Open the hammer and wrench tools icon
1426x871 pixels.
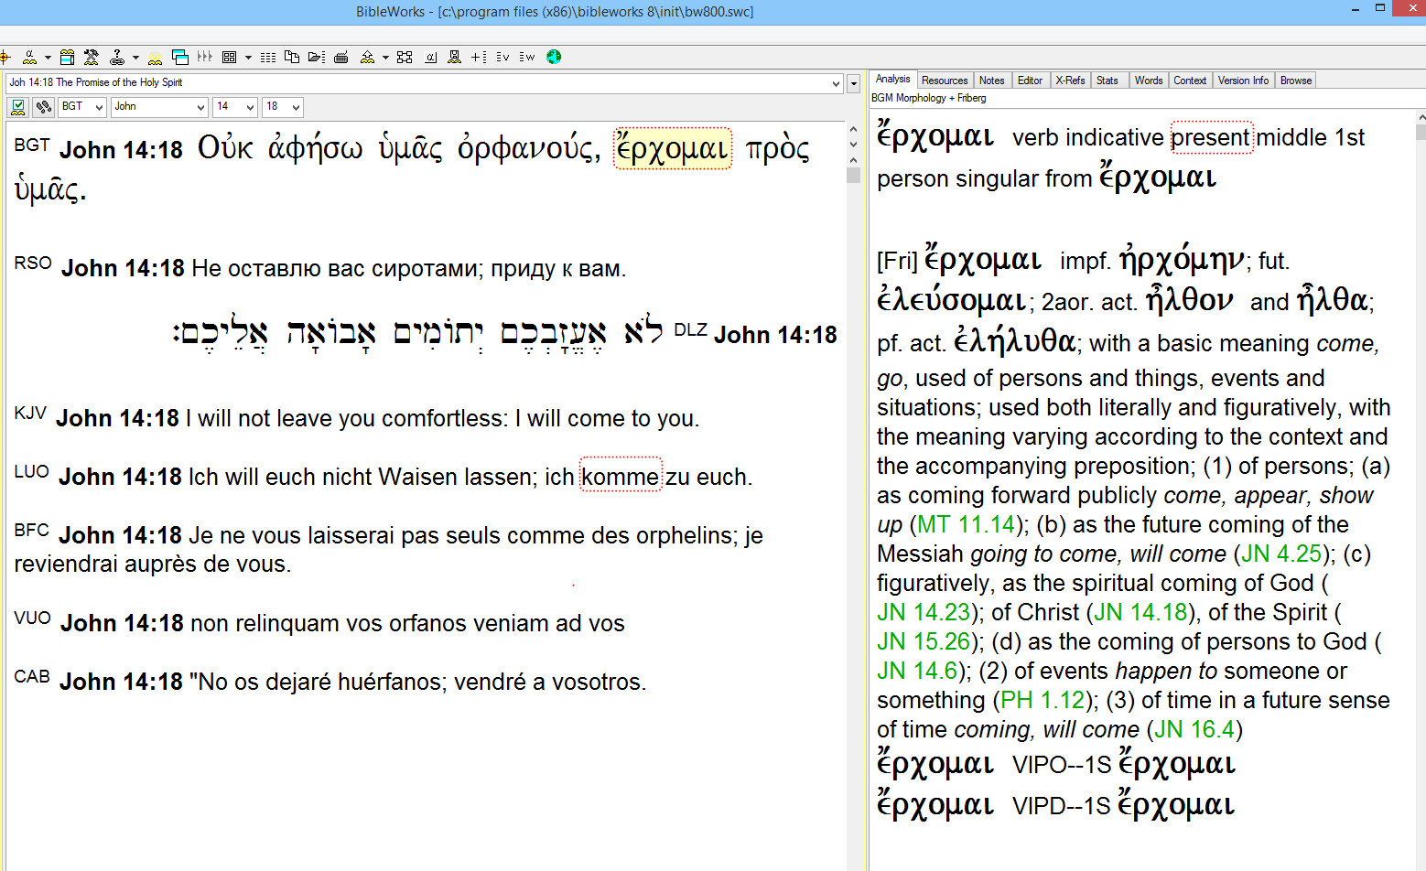[x=92, y=57]
